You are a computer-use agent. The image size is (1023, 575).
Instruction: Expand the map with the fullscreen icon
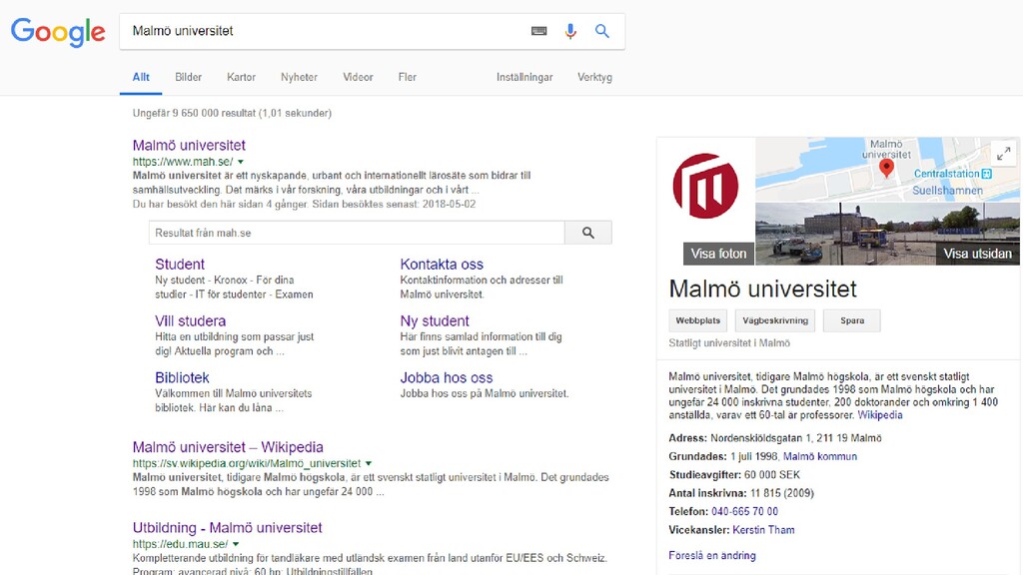(1003, 154)
